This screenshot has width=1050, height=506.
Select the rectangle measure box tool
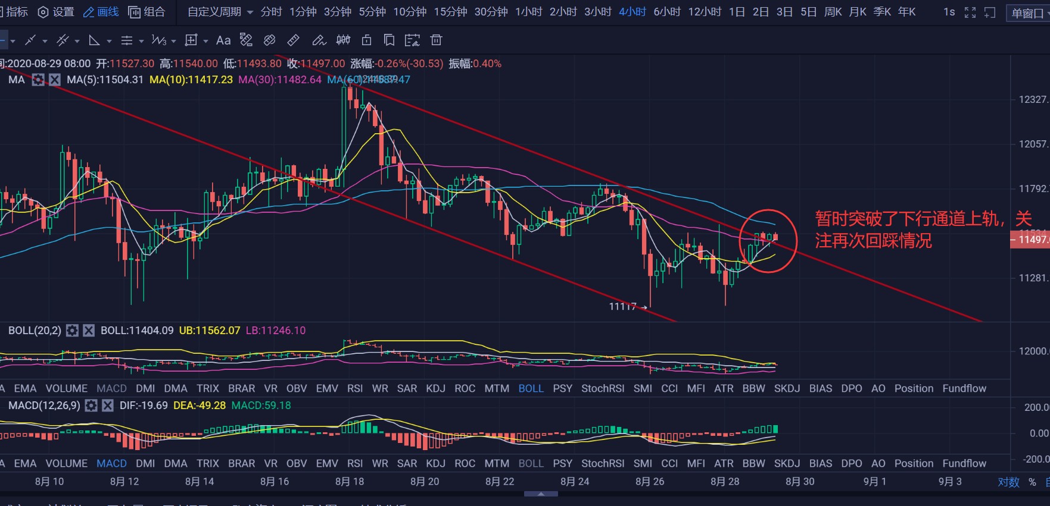pos(191,40)
